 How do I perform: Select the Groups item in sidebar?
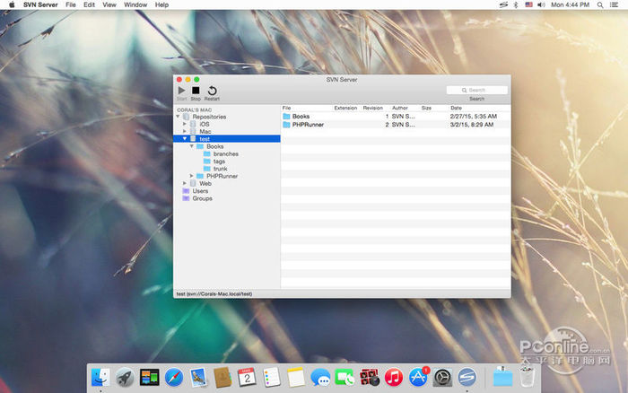coord(202,198)
